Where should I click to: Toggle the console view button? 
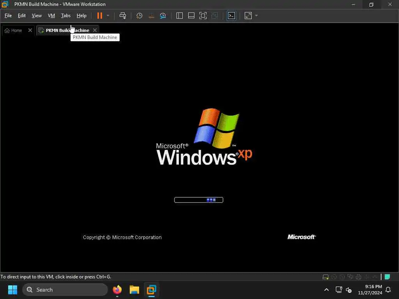231,16
